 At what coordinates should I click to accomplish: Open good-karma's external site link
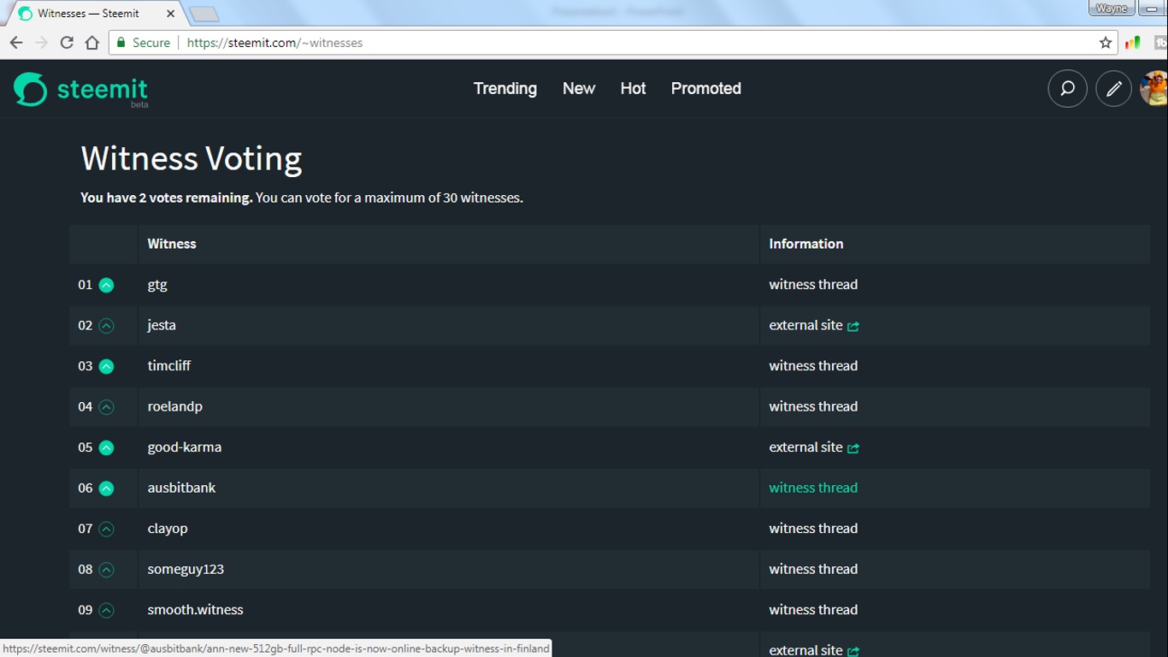(814, 447)
